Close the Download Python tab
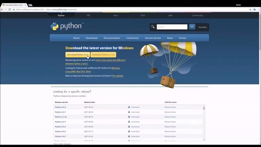Image resolution: width=261 pixels, height=147 pixels. pyautogui.click(x=25, y=5)
